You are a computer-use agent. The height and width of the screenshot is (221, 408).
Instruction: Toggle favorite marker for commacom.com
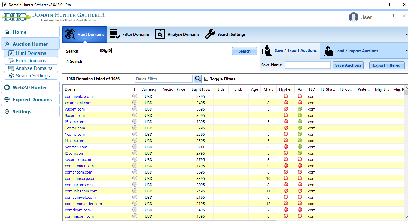(x=135, y=216)
